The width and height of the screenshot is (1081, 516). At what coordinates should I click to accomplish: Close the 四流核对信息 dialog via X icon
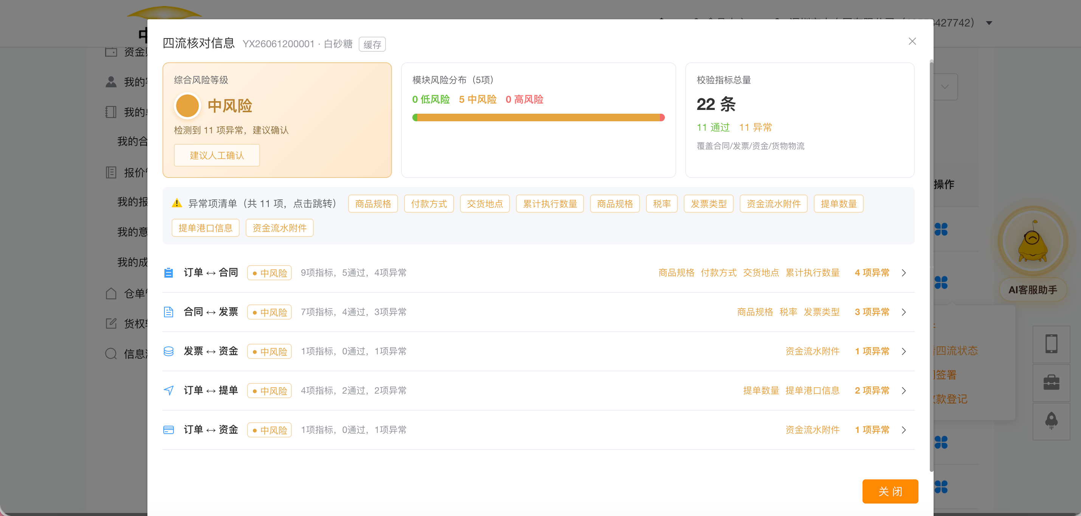click(912, 41)
